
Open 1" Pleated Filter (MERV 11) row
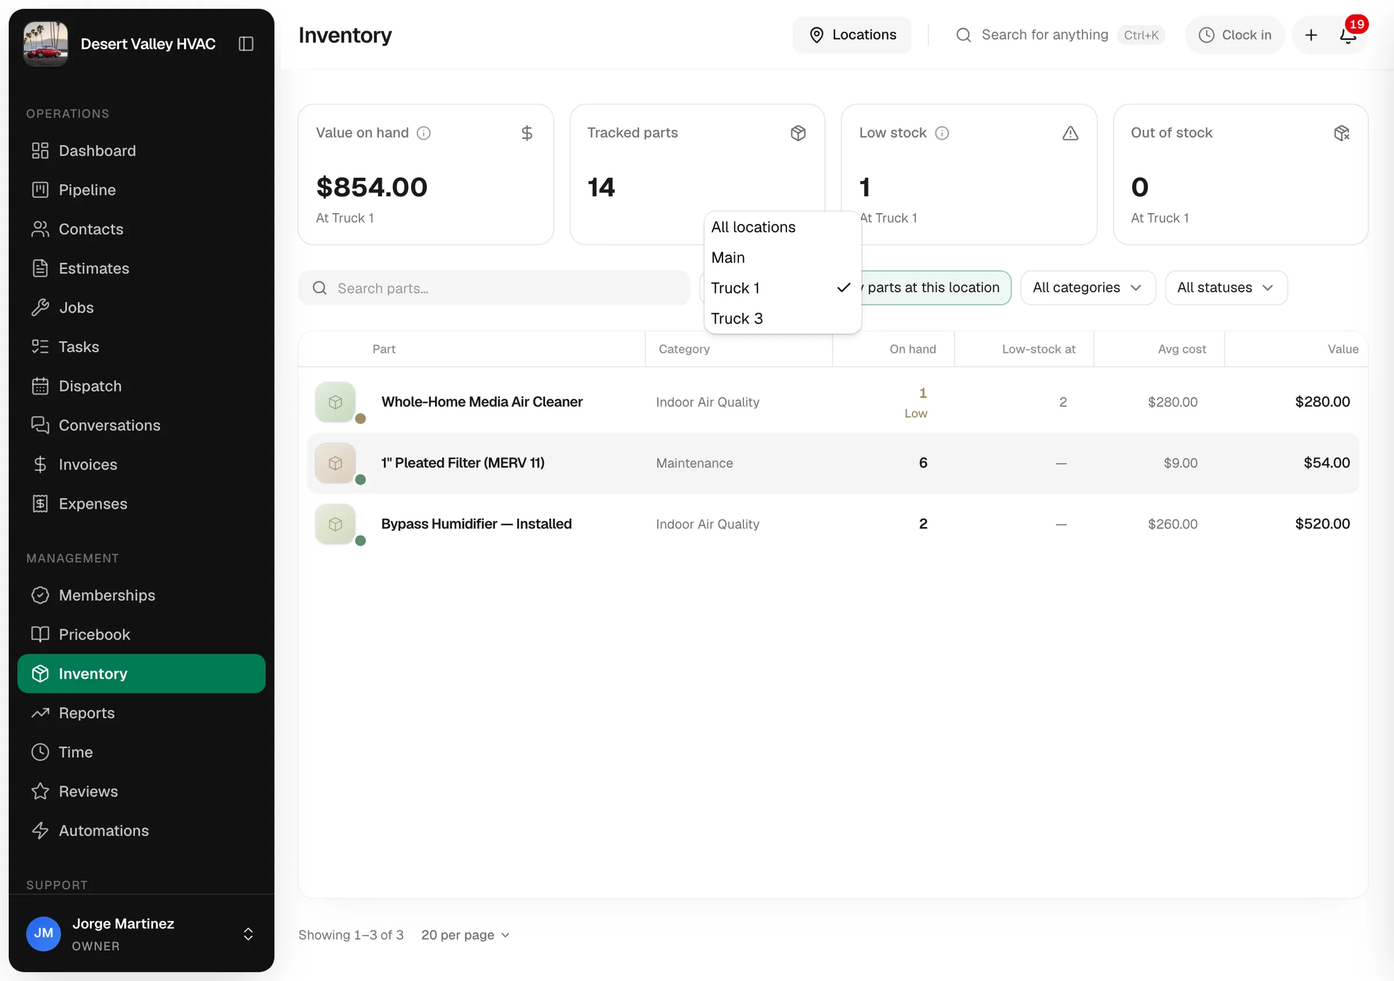pos(832,463)
